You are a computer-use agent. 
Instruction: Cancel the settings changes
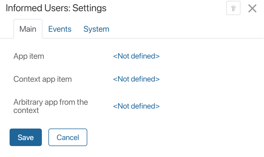coord(68,137)
